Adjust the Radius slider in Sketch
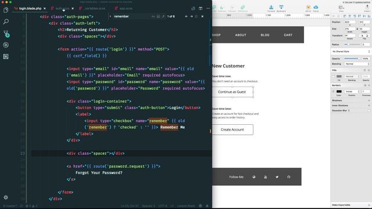This screenshot has width=372, height=209. [352, 45]
